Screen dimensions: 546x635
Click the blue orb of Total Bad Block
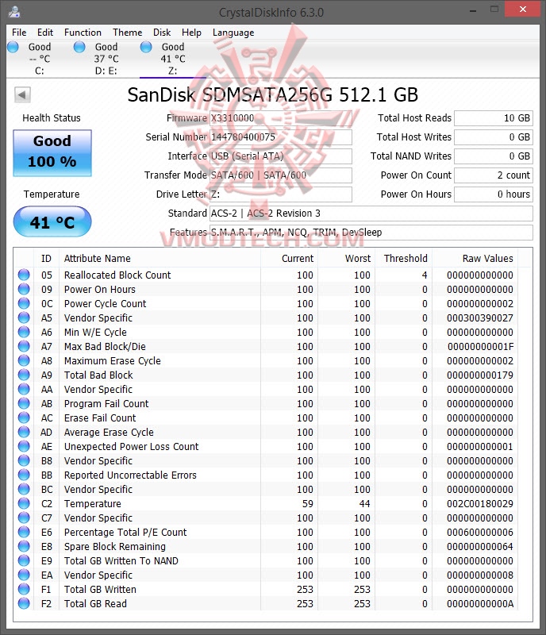[x=24, y=375]
